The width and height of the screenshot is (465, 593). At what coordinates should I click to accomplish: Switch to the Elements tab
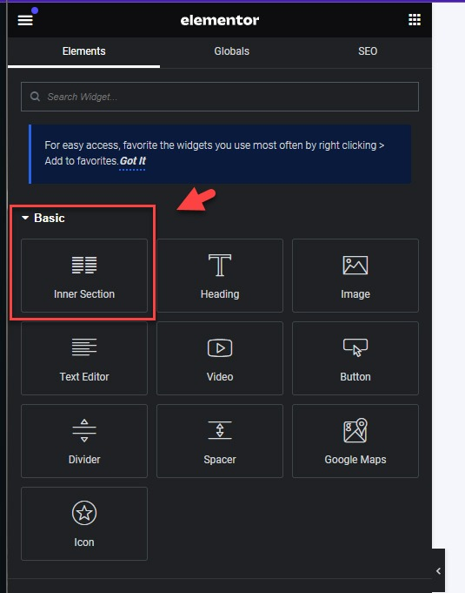pyautogui.click(x=83, y=51)
